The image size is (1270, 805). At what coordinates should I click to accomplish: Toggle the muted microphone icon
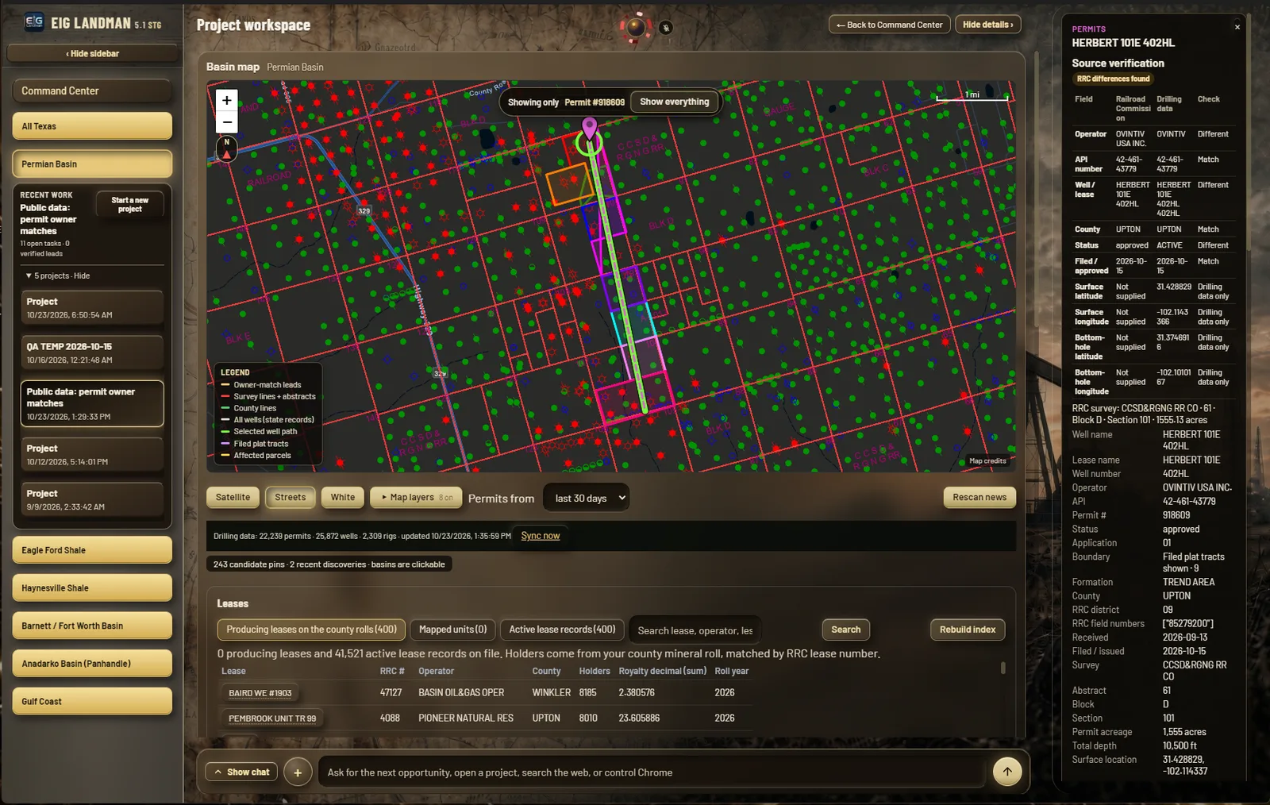pos(666,28)
